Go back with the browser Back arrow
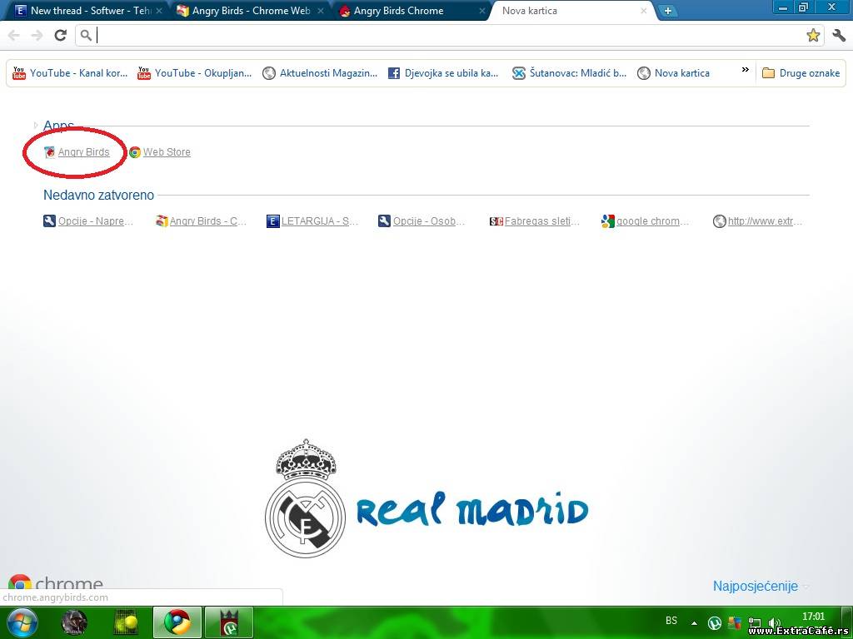This screenshot has width=853, height=639. (x=14, y=35)
